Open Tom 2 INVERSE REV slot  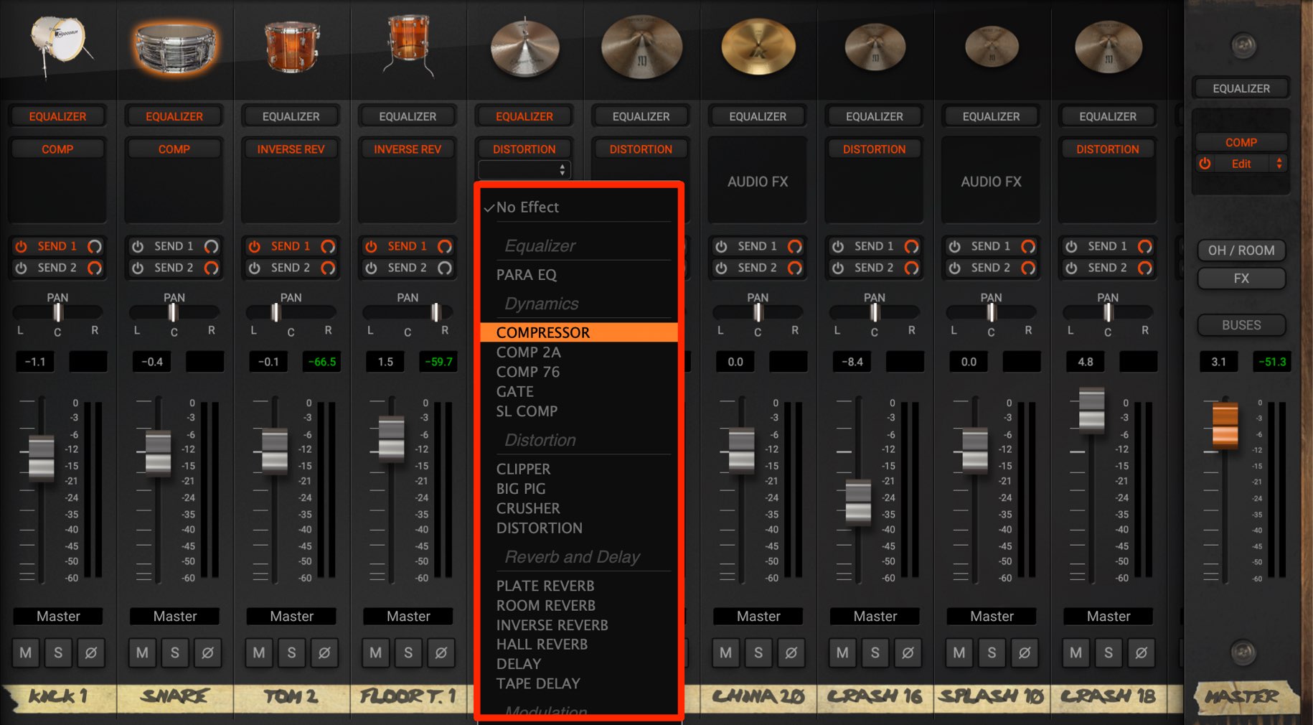(x=291, y=149)
